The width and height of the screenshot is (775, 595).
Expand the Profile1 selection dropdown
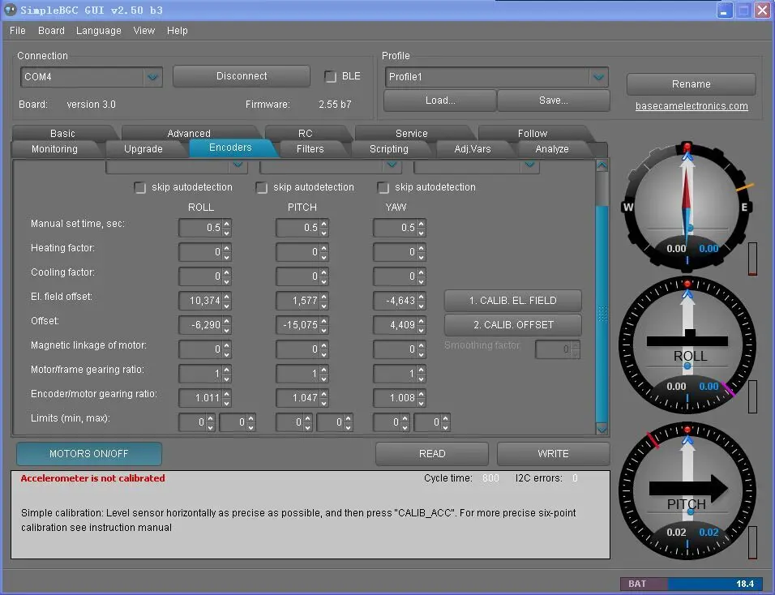coord(598,77)
